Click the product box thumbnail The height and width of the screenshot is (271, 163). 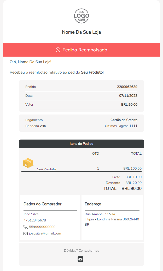click(28, 163)
